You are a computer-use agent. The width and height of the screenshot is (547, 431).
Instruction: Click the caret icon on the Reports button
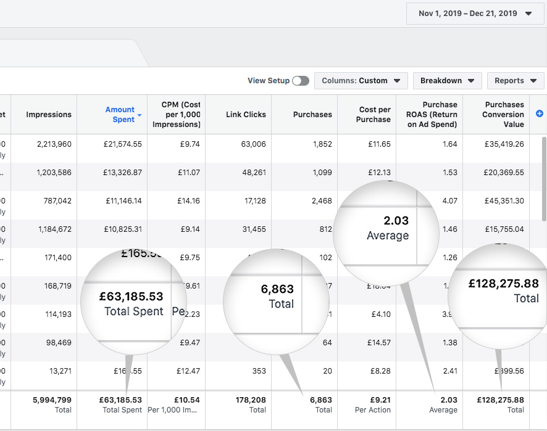pos(532,81)
